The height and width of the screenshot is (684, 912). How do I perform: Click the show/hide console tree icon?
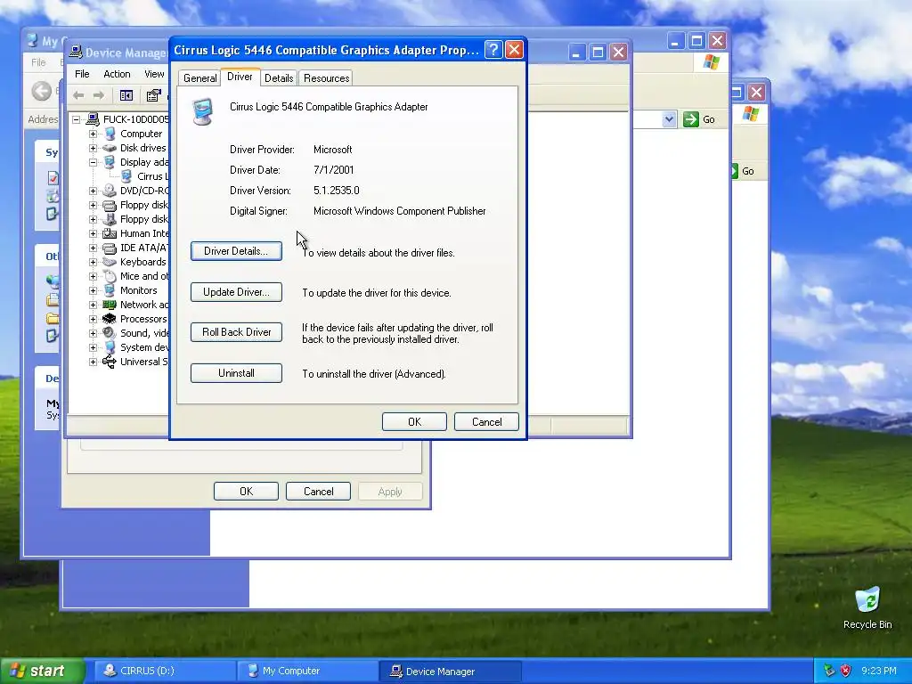click(126, 95)
